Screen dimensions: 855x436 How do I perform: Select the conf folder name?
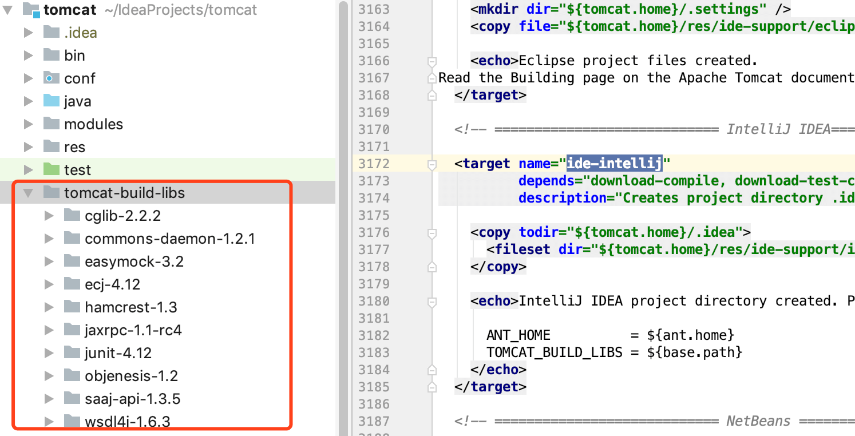80,78
